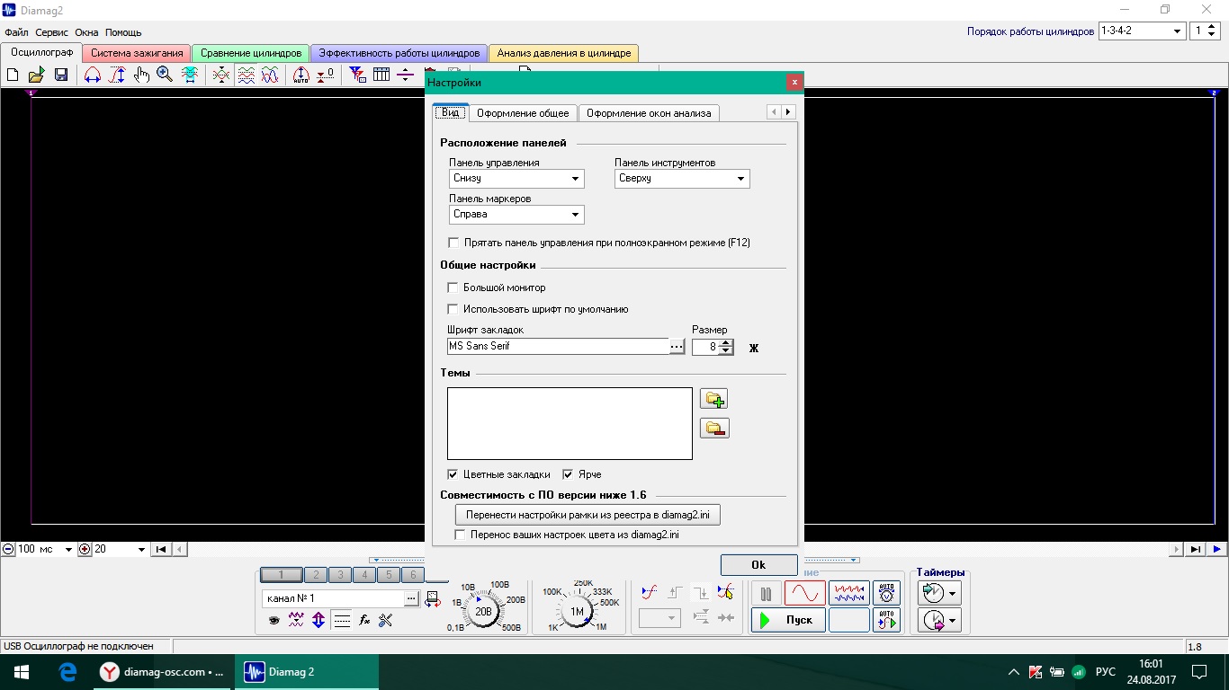1229x690 pixels.
Task: Uncheck the Цветные закладки checkbox
Action: click(x=453, y=474)
